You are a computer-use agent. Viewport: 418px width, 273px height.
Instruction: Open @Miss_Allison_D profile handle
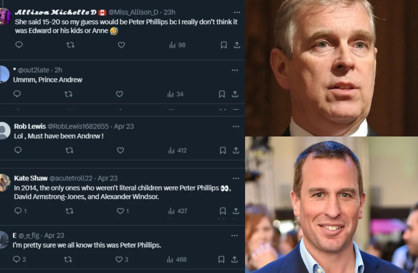point(133,12)
